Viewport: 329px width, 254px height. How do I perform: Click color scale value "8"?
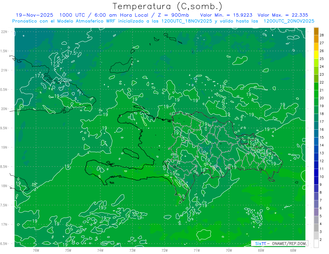pyautogui.click(x=321, y=193)
